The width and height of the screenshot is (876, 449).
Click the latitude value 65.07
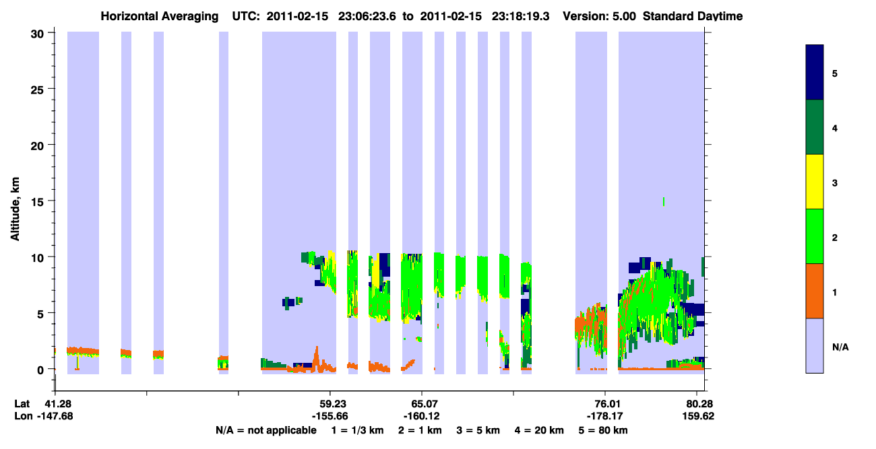(x=421, y=403)
